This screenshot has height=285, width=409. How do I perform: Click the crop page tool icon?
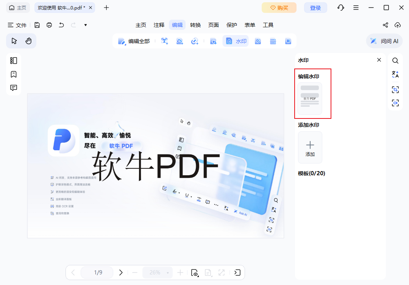(x=213, y=41)
